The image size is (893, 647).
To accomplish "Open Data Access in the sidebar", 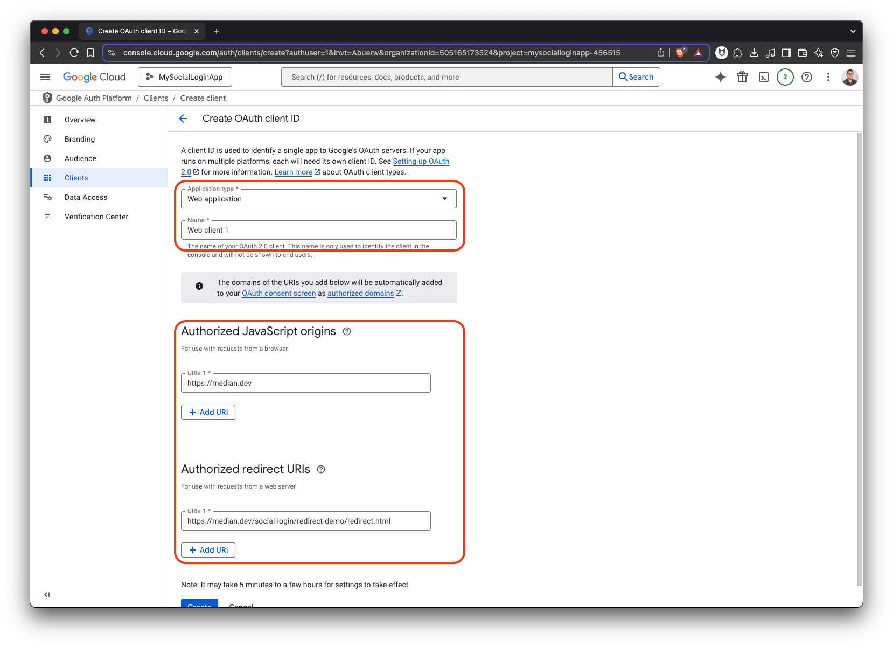I will 99,197.
